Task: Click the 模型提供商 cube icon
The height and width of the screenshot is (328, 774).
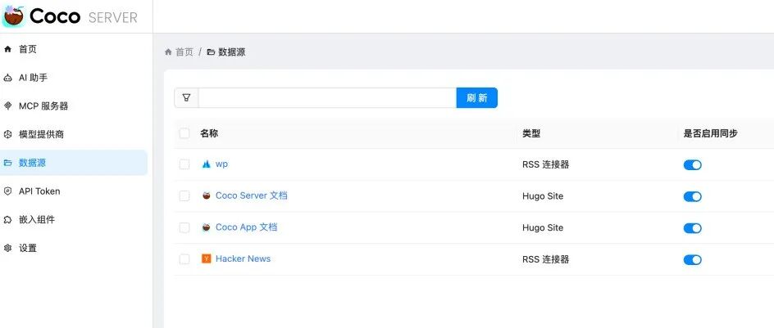Action: 7,134
